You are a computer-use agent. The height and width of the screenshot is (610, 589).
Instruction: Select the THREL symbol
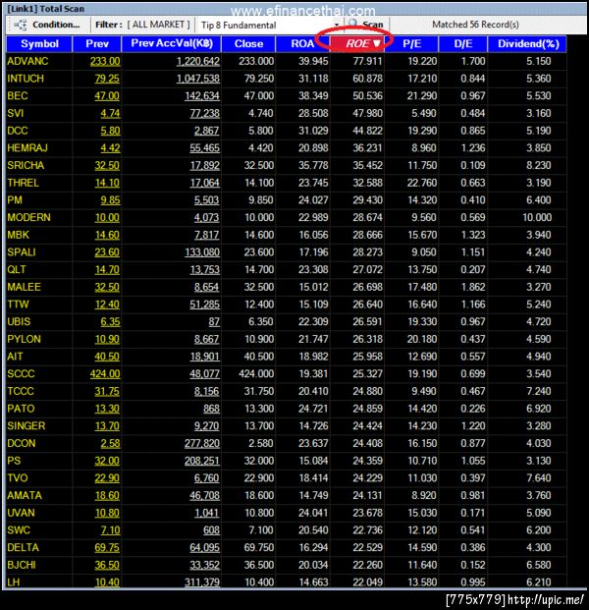(23, 183)
